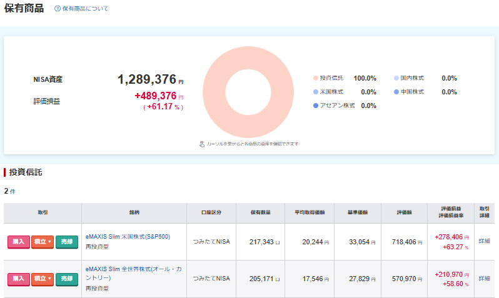Open the eMAXIS Slim 米国株式(S&P500) fund link
499x298 pixels.
coord(128,236)
